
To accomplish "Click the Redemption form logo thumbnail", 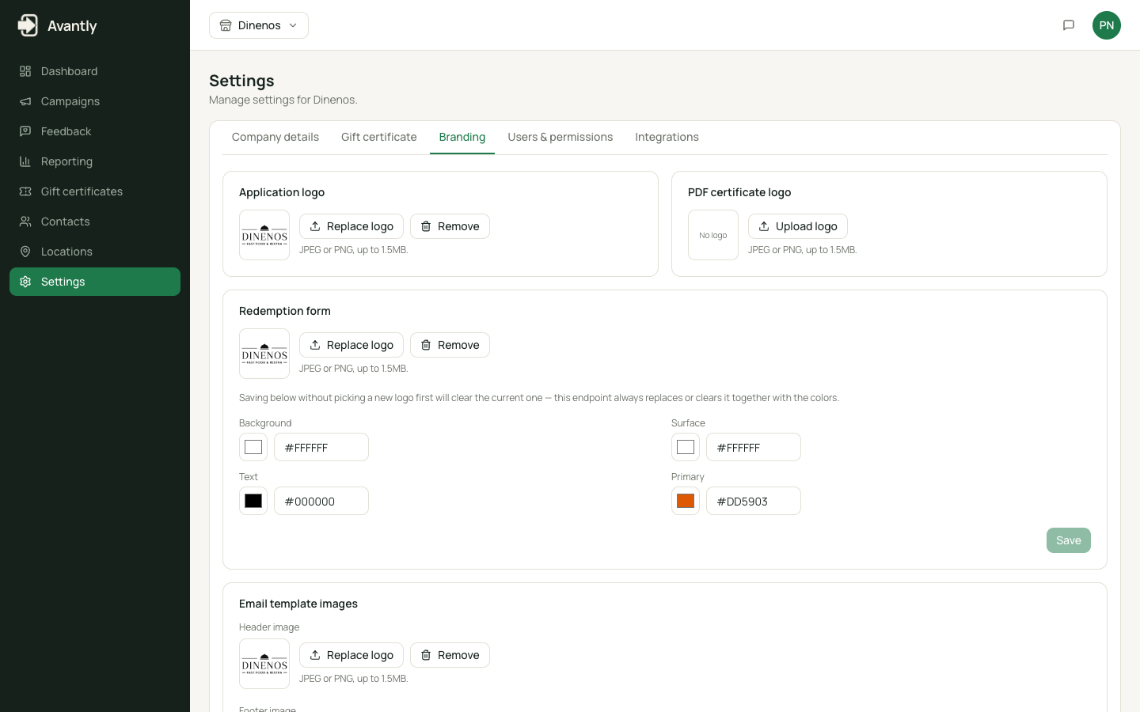I will click(x=264, y=354).
